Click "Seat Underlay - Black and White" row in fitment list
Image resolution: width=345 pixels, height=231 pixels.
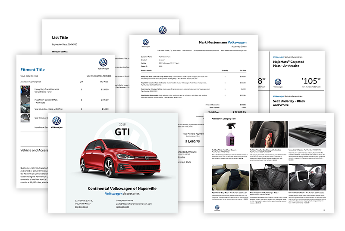[48, 109]
